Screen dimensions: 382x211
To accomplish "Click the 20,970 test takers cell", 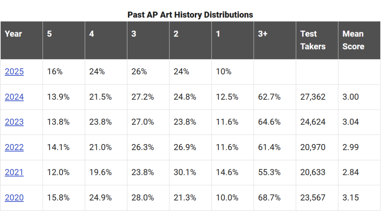I will coord(317,147).
